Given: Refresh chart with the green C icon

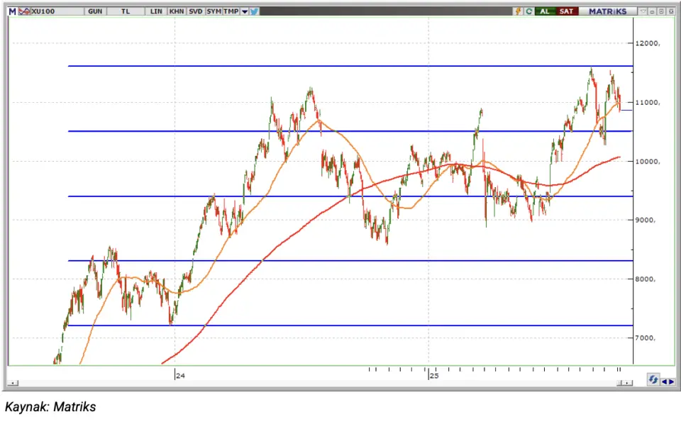Looking at the screenshot, I should (x=528, y=12).
